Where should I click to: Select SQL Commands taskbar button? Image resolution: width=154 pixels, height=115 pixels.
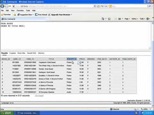28,113
